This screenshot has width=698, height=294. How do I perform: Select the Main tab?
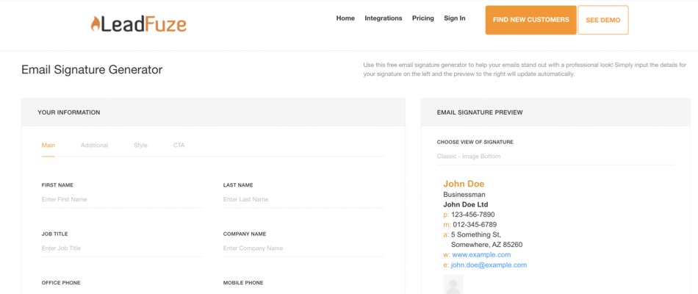(x=48, y=146)
